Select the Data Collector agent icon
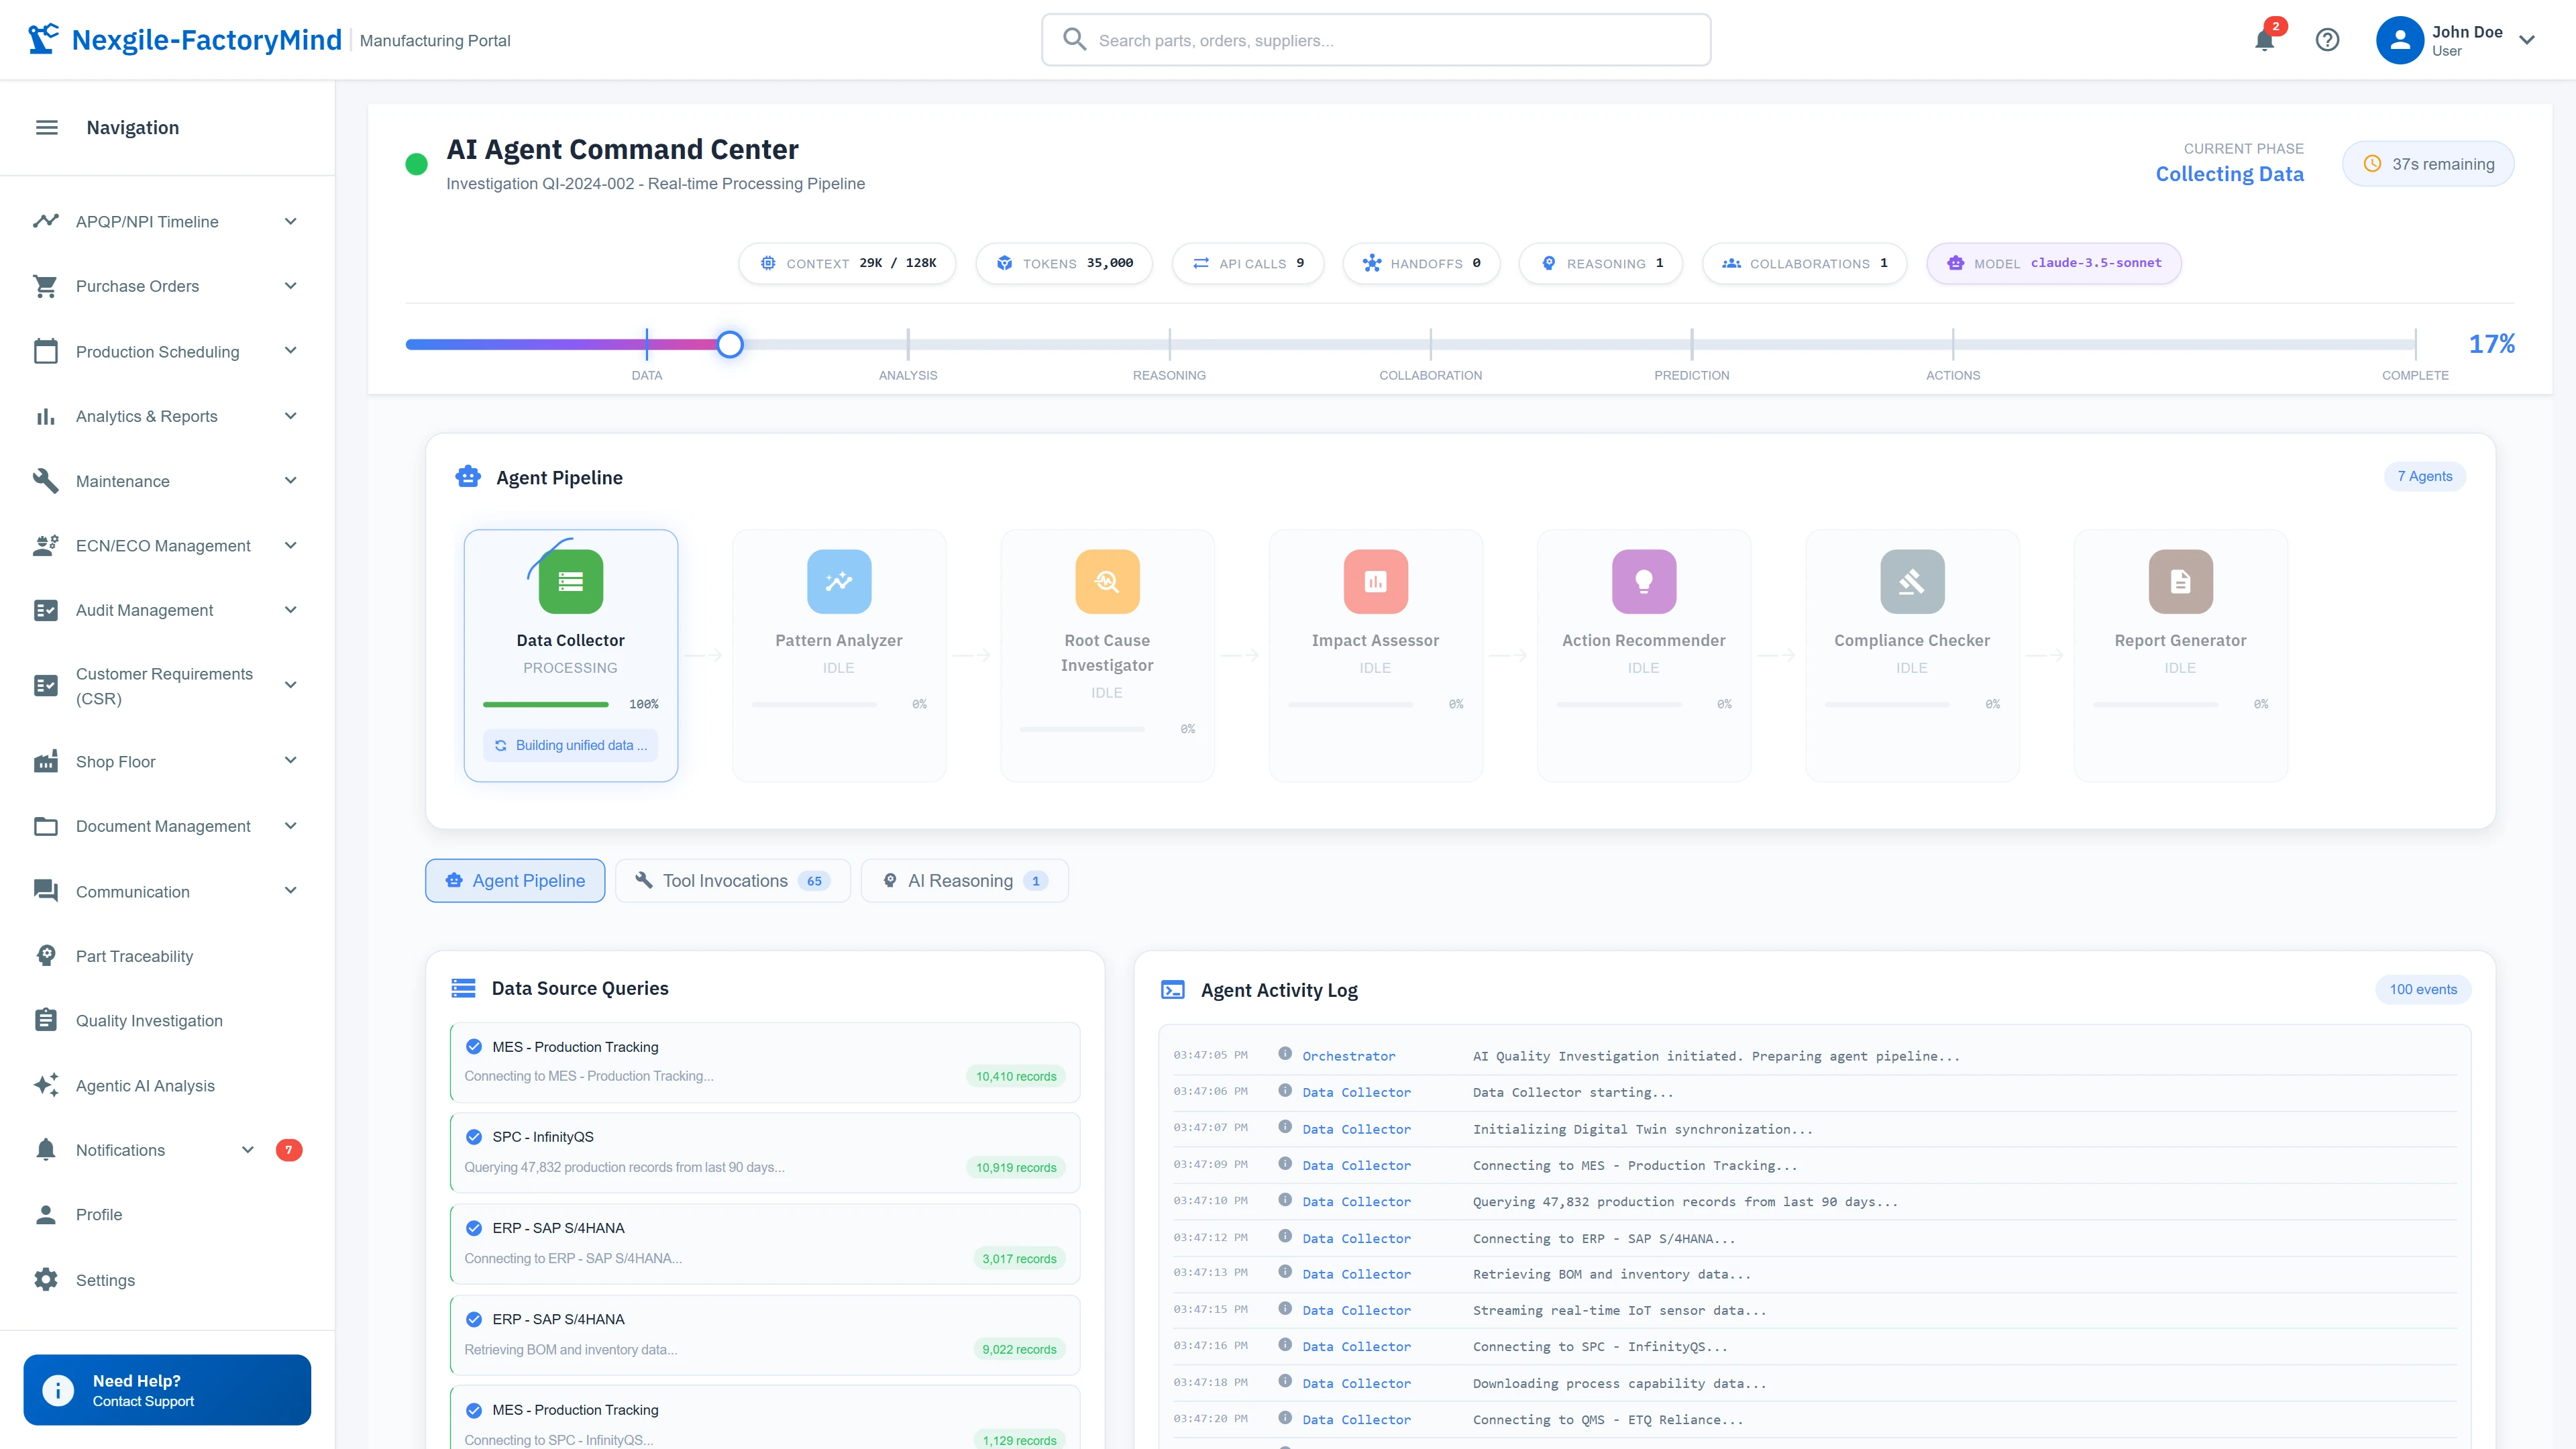Screen dimensions: 2576x1449 [570, 581]
